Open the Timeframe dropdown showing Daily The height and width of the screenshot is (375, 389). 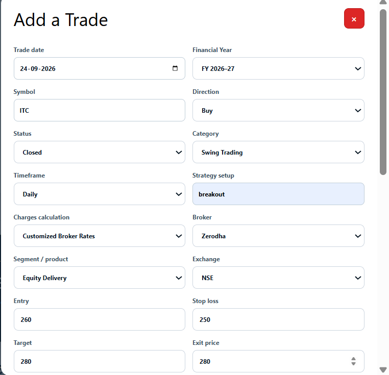tap(99, 194)
